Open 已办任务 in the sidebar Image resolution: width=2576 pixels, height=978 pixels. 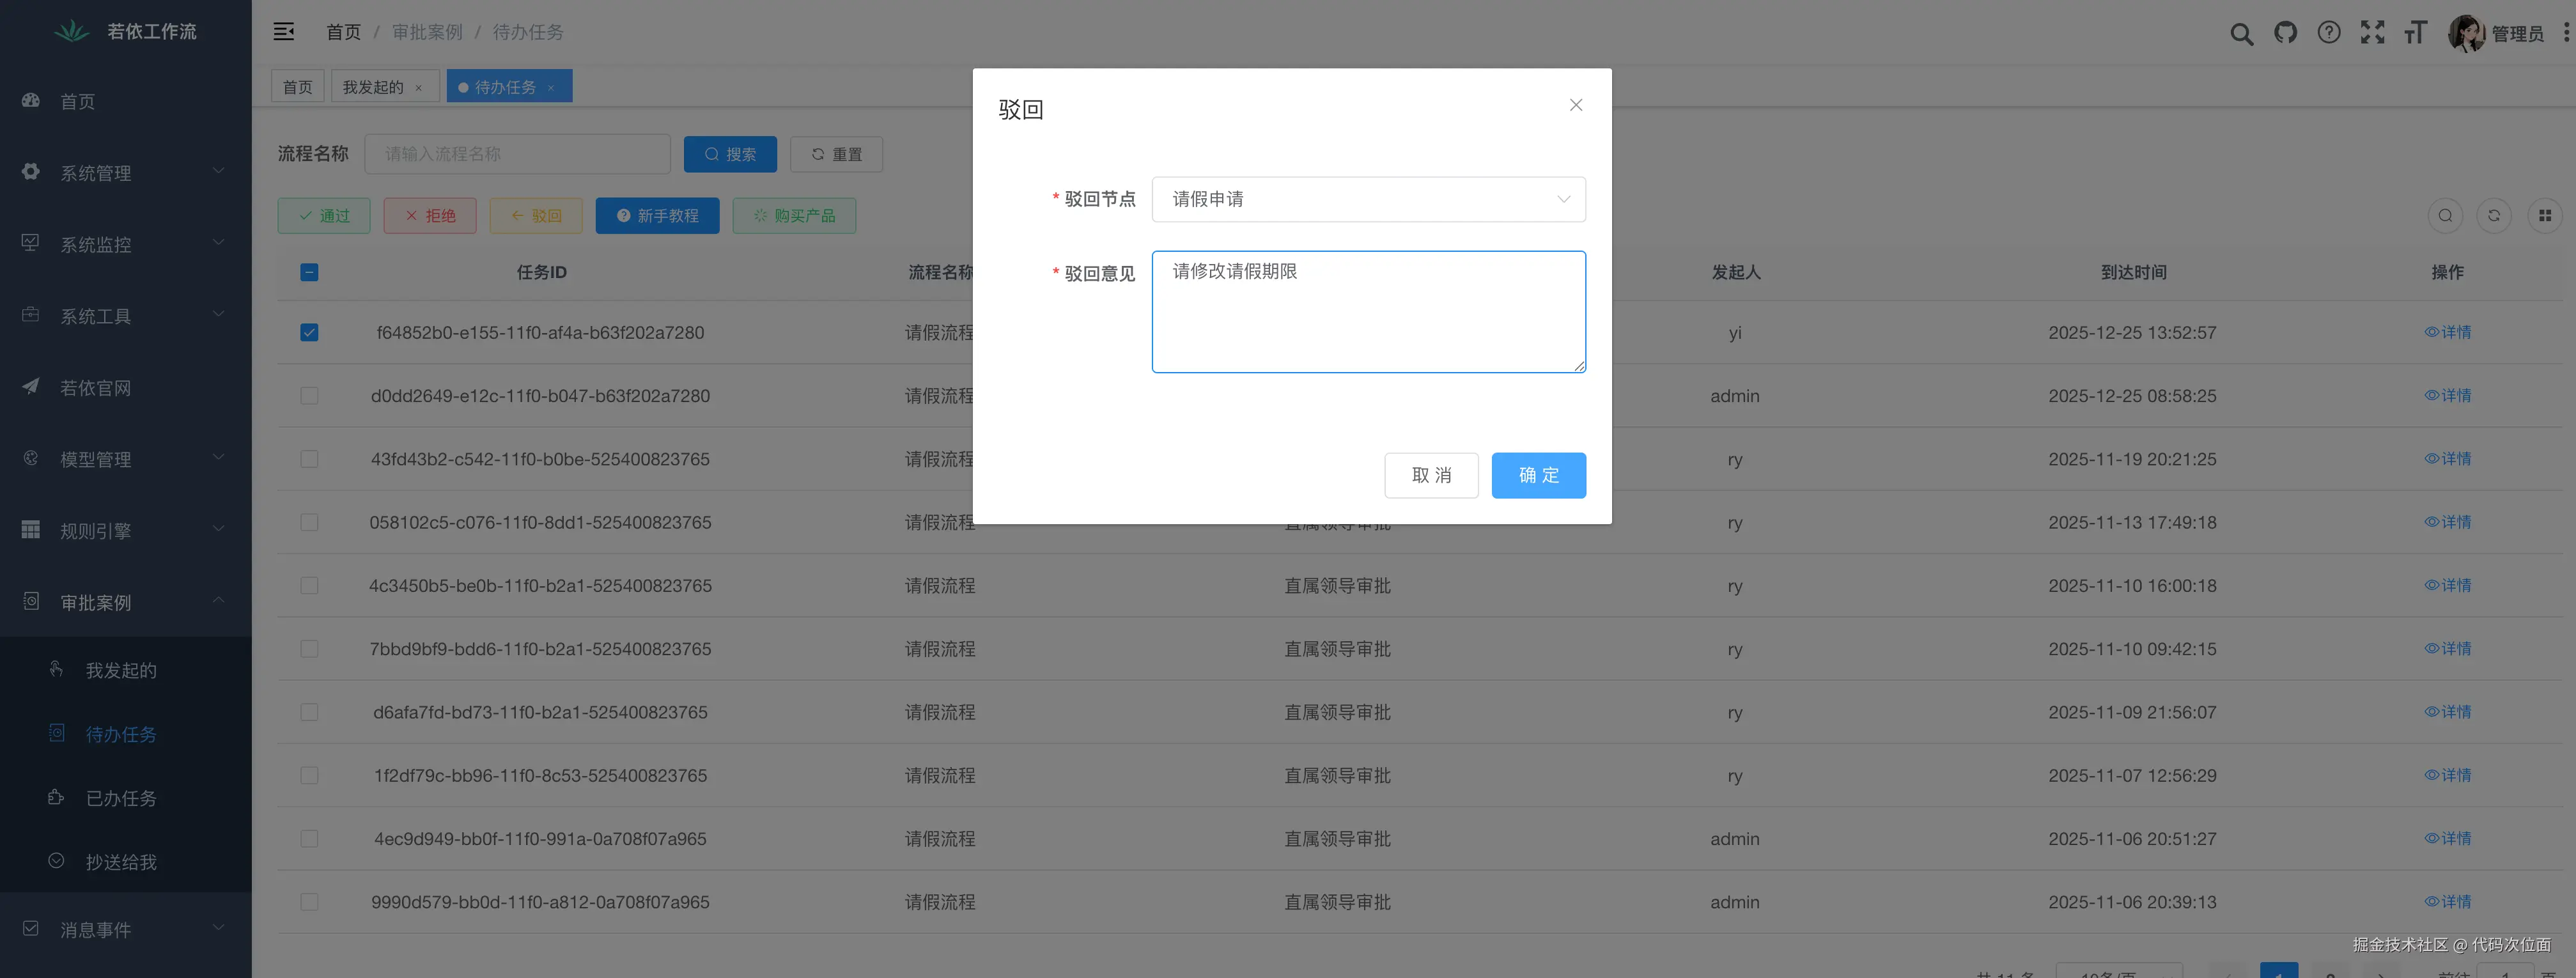pos(121,798)
